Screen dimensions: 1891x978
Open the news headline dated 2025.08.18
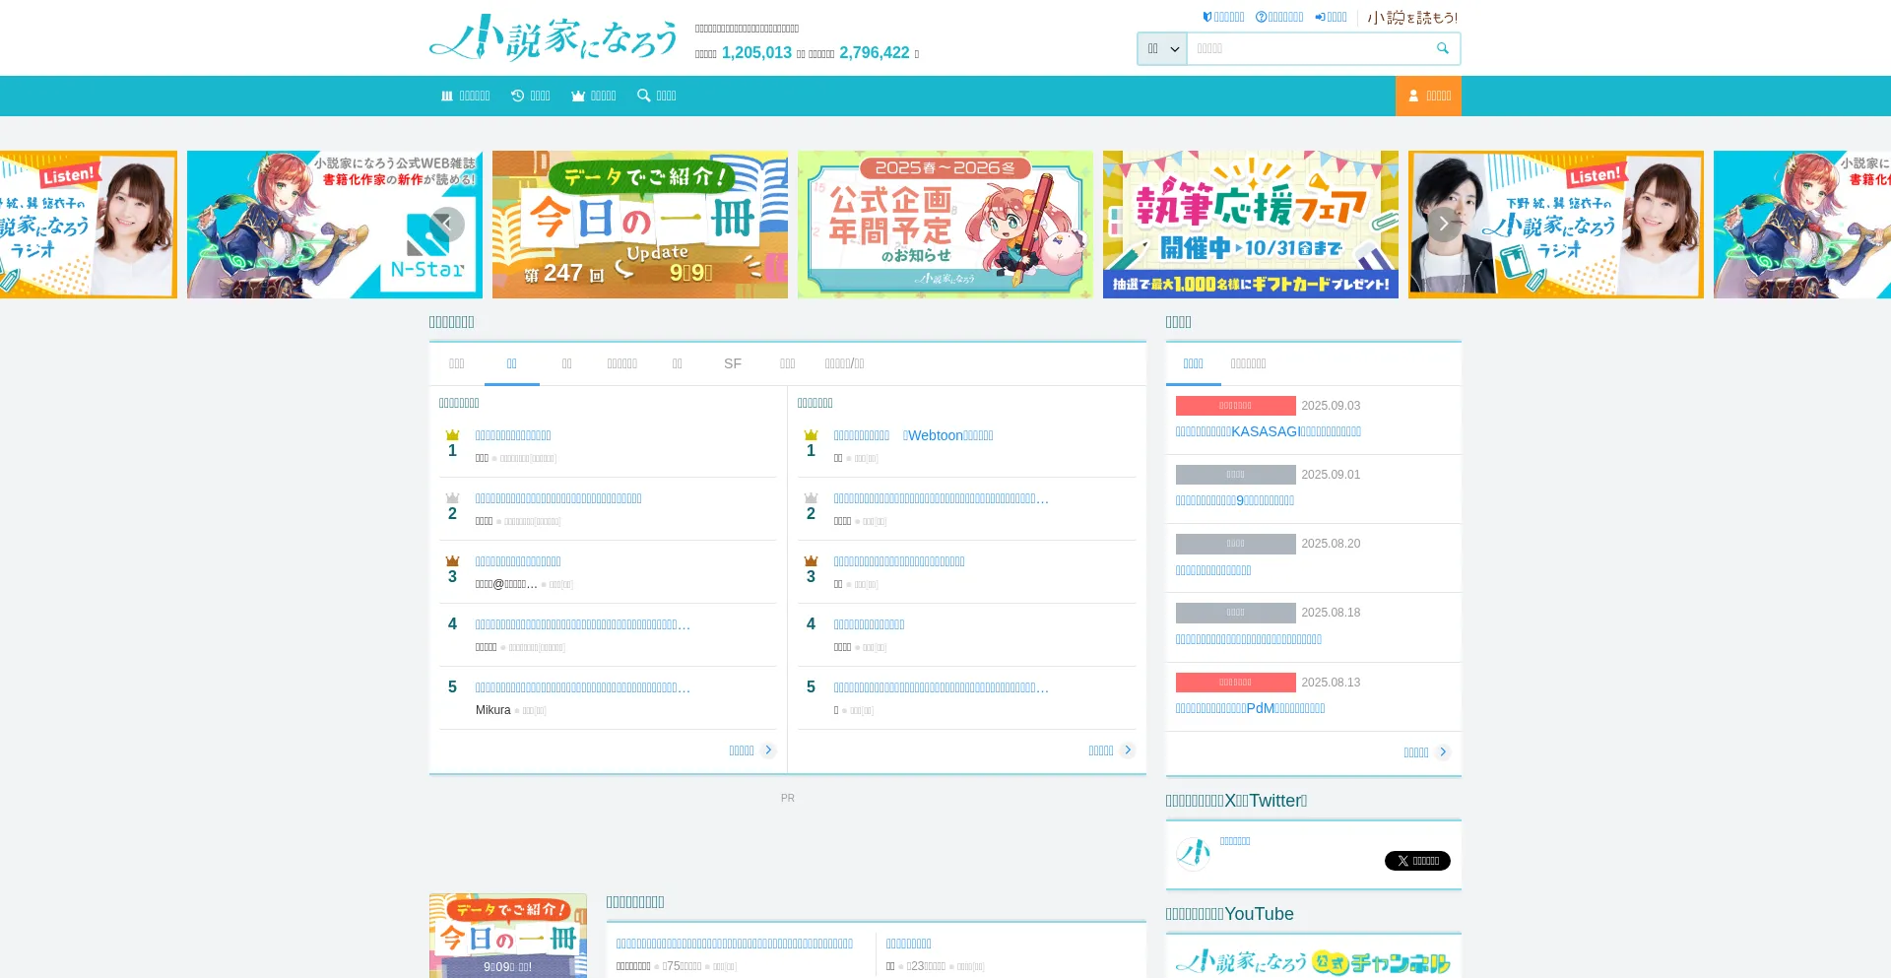coord(1249,639)
